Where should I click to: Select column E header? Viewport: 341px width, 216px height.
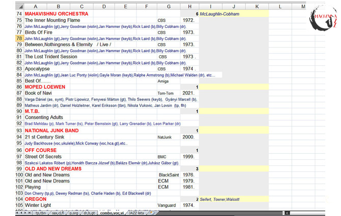[126, 7]
